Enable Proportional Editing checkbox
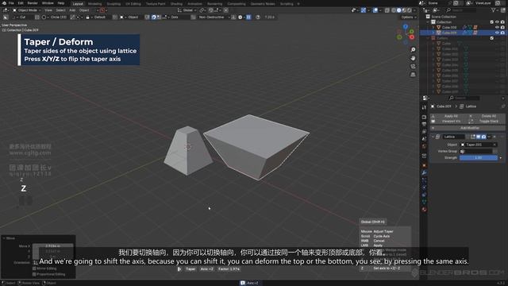508x286 pixels. coord(34,274)
